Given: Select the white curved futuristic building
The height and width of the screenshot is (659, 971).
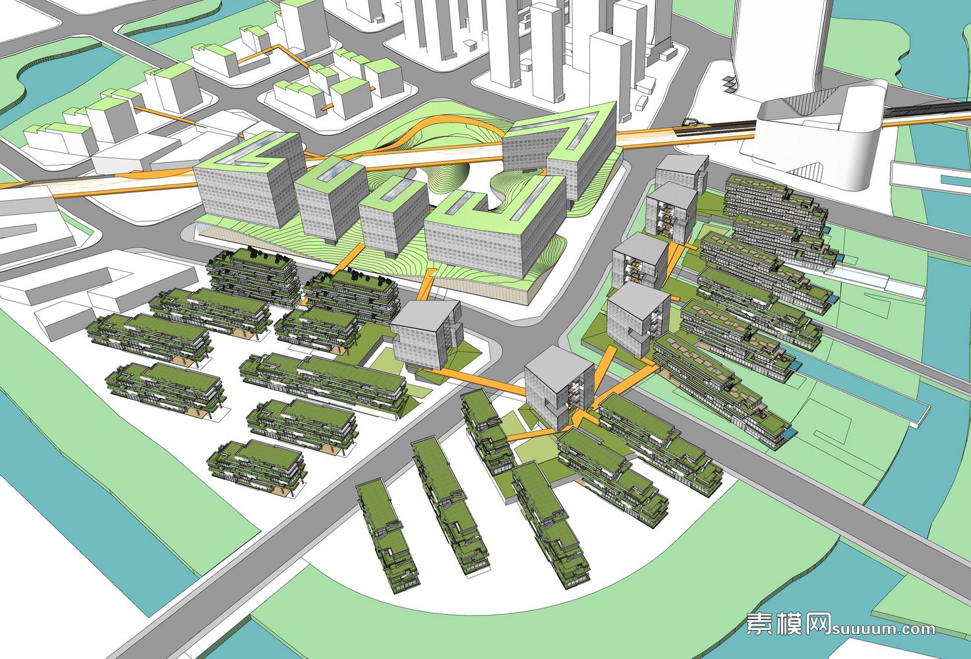Looking at the screenshot, I should pos(817,135).
